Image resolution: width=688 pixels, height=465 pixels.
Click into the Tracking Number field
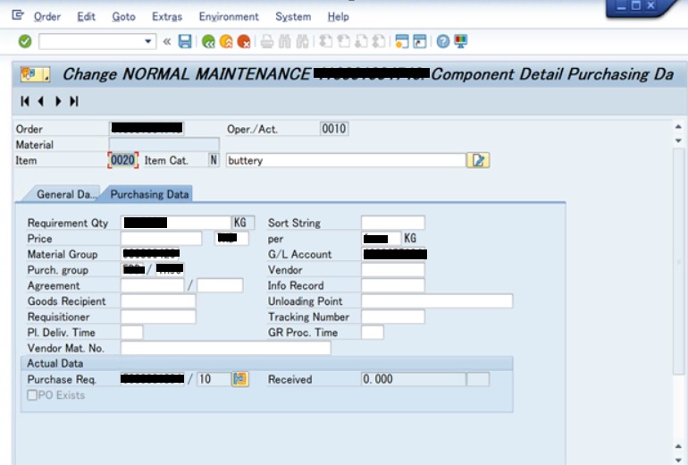tap(392, 317)
